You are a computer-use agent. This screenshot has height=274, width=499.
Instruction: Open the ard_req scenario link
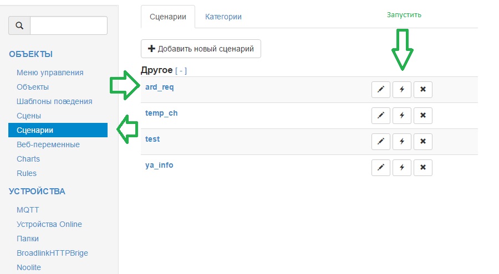[x=160, y=87]
